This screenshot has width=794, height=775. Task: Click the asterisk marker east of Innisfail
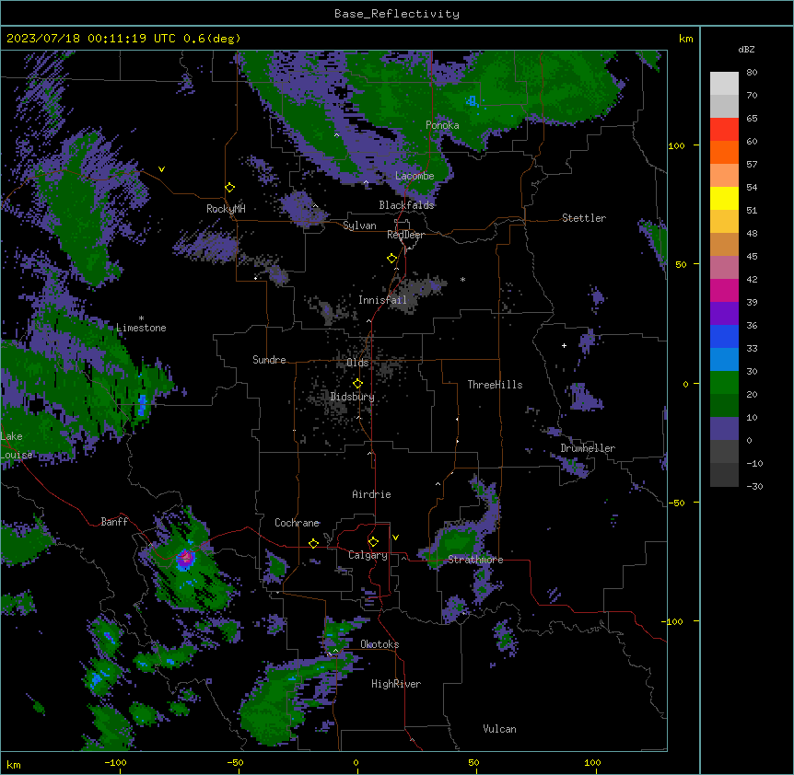(462, 279)
